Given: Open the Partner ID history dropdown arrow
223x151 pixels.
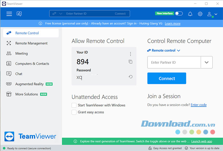Looking at the screenshot, I should pyautogui.click(x=206, y=63).
